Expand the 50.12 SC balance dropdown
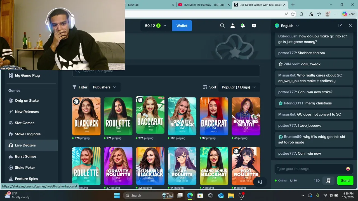This screenshot has width=358, height=201. tap(156, 26)
